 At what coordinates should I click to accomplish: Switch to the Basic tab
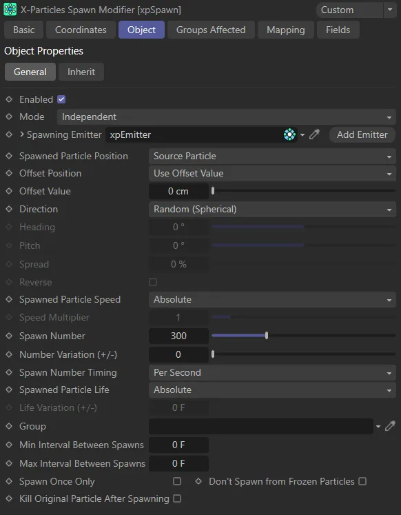tap(23, 30)
